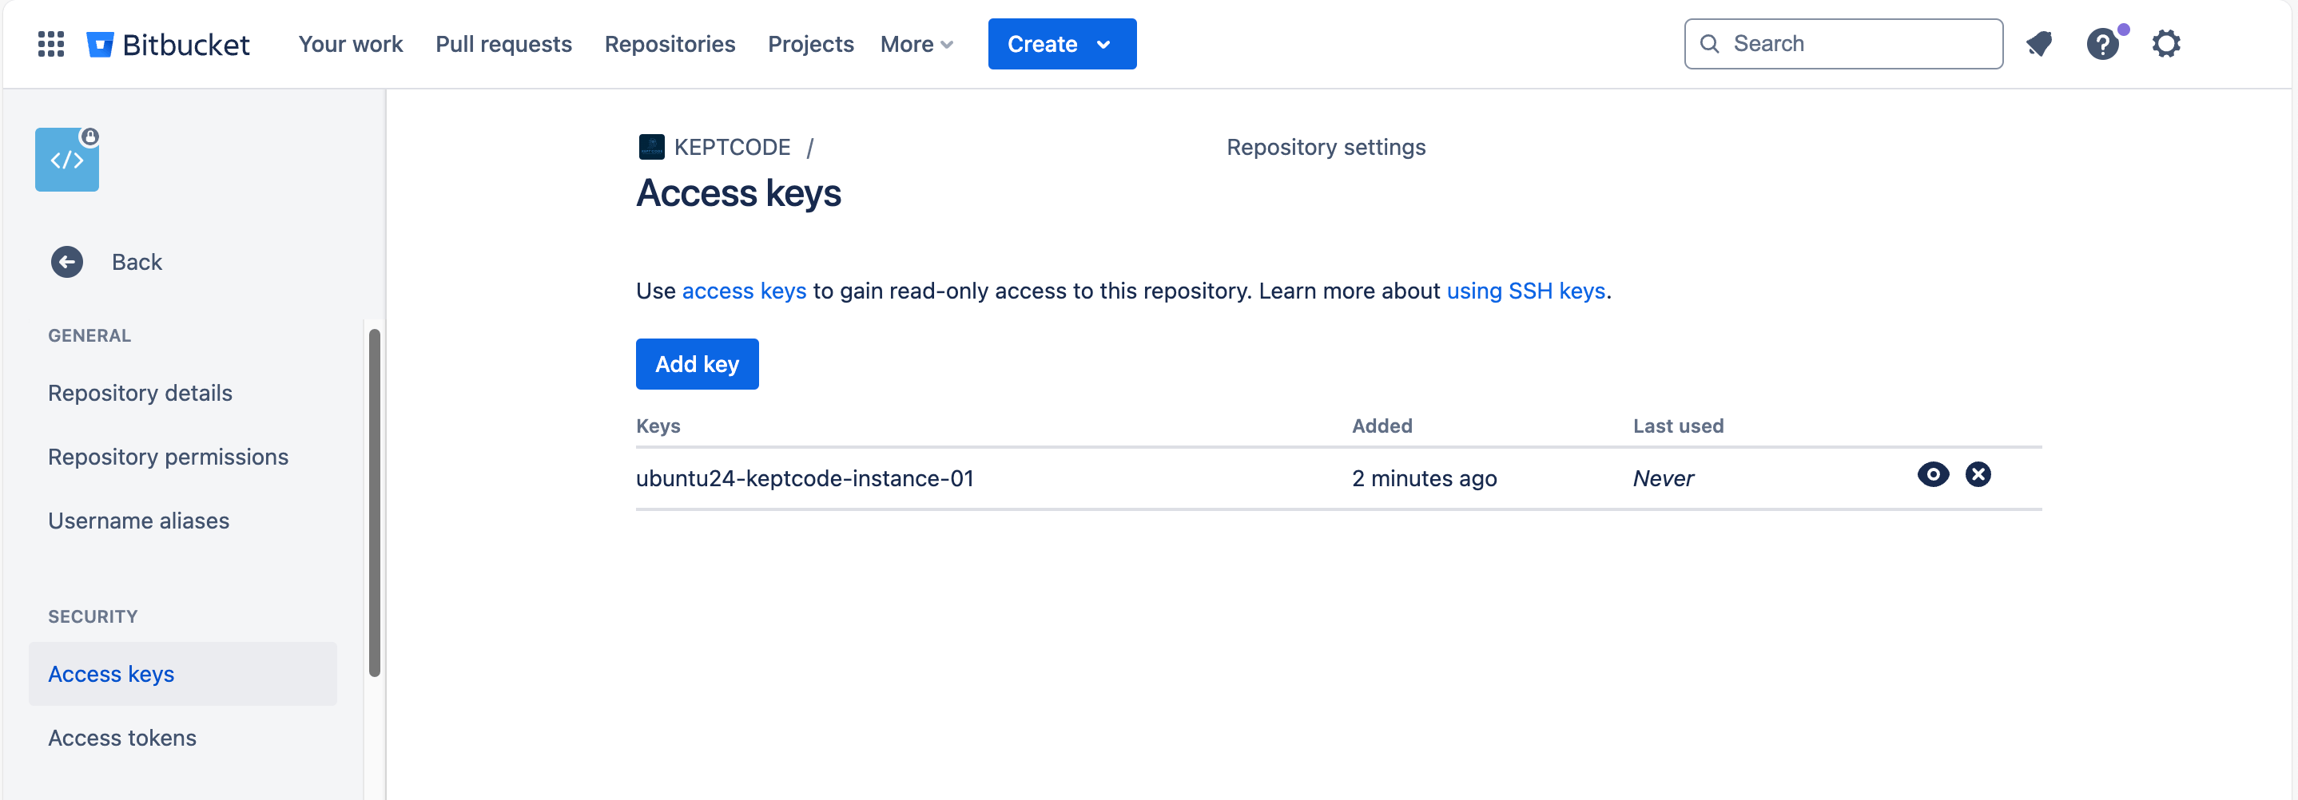Click the Back arrow icon
Screen dimensions: 2298x800
coord(67,262)
